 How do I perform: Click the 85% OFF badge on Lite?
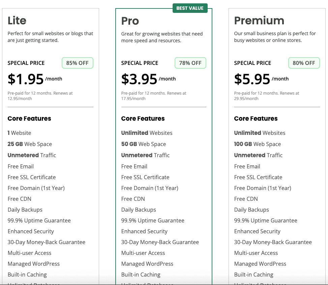click(x=78, y=63)
